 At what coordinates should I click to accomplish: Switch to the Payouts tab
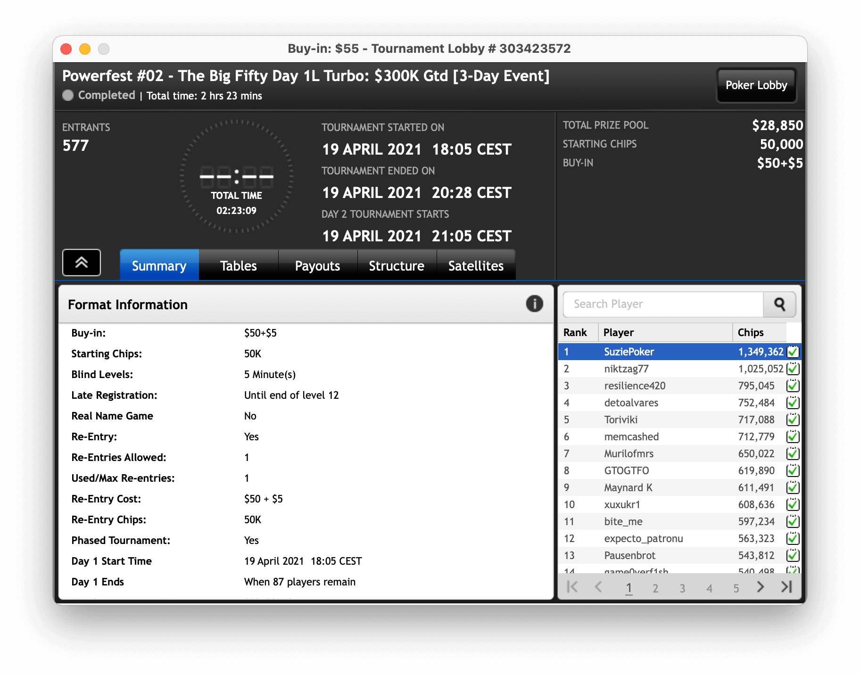[x=317, y=266]
